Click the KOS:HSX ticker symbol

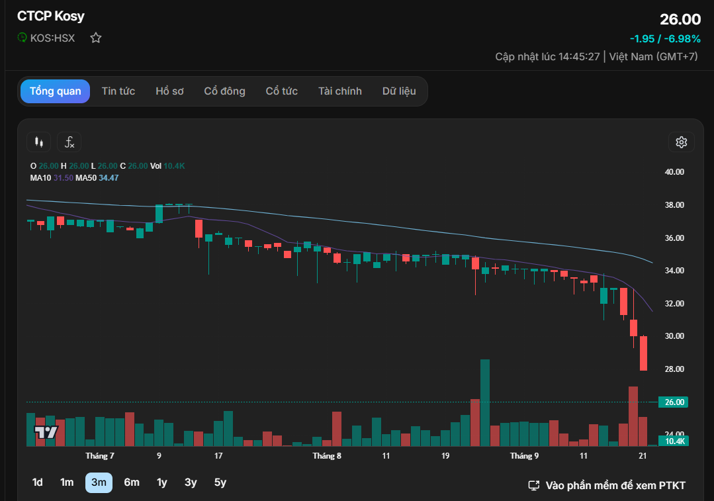[x=52, y=38]
